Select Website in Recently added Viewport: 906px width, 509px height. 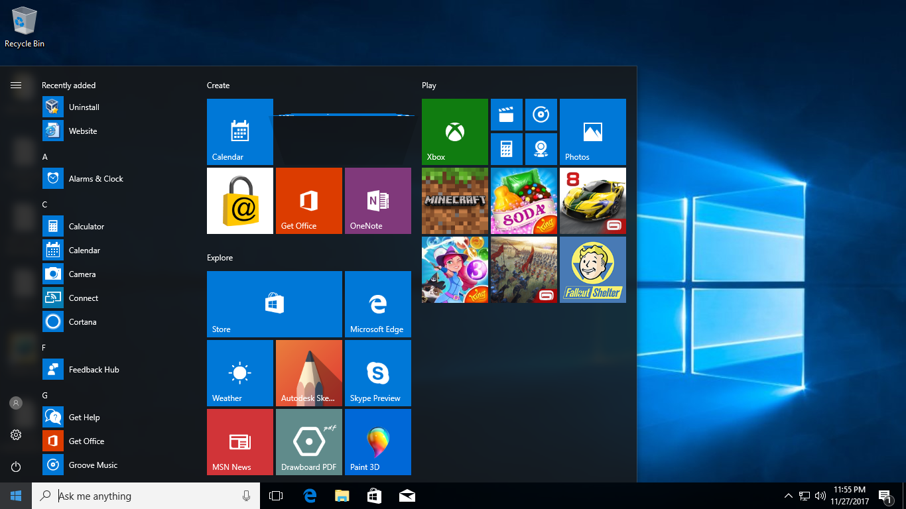(118, 131)
